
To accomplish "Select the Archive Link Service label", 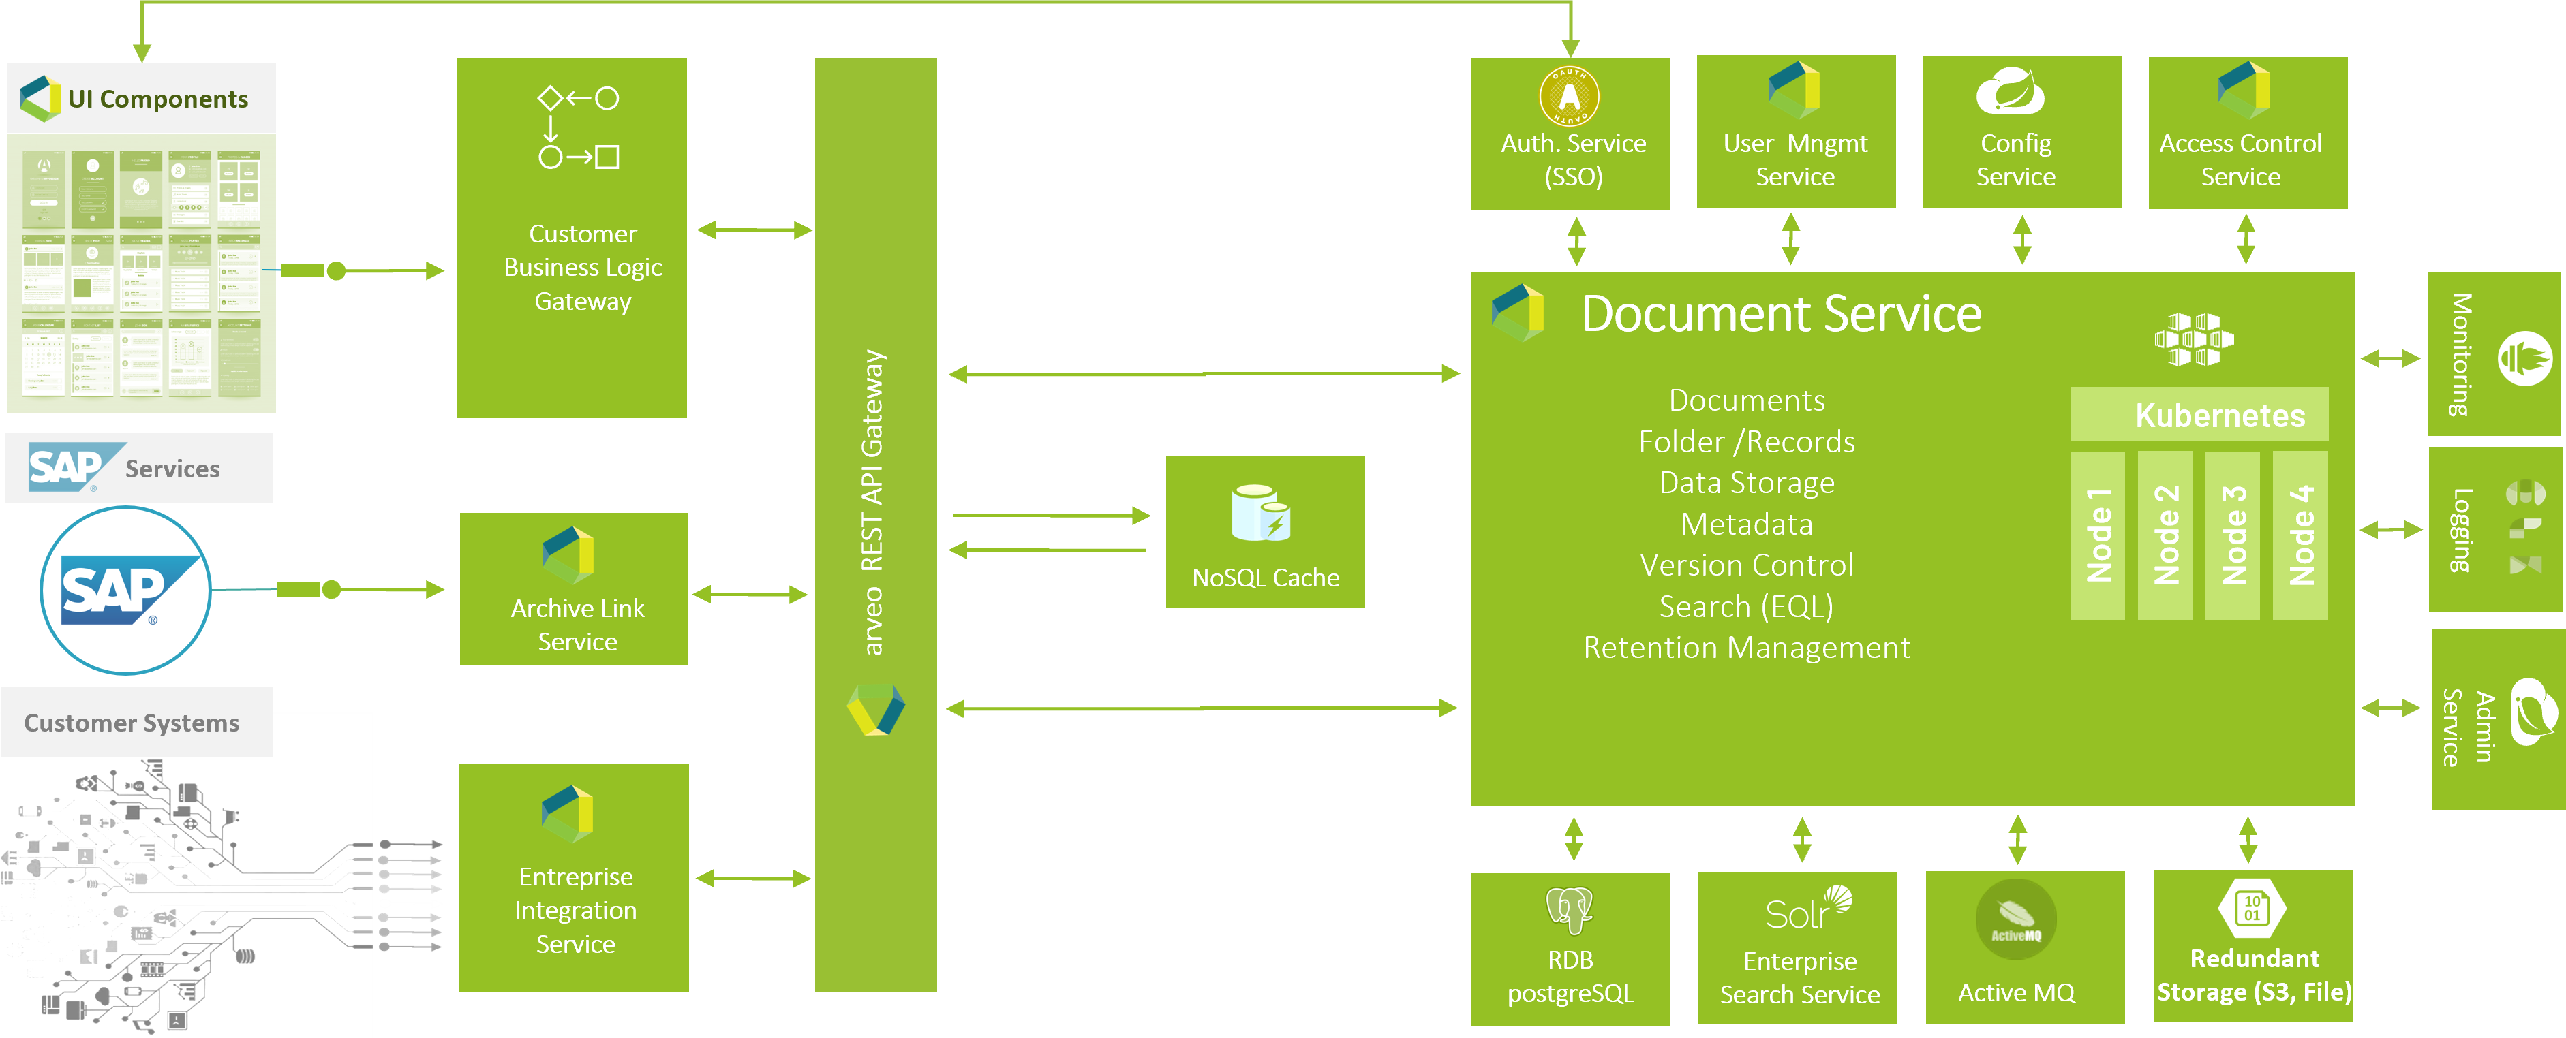I will tap(577, 624).
